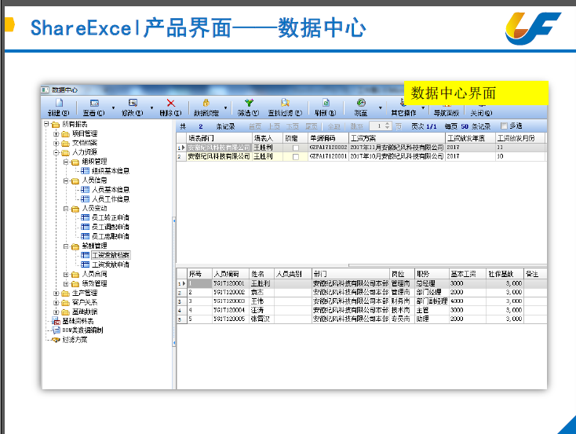The height and width of the screenshot is (434, 576).
Task: Click the 薪酬管理 folder icon
Action: [x=75, y=246]
